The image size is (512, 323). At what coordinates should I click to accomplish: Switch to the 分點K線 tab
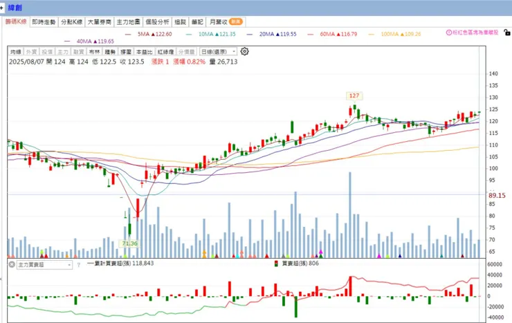click(x=71, y=22)
